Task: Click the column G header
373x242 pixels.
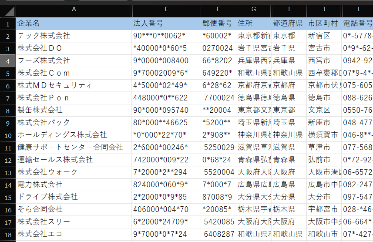Action: click(253, 10)
